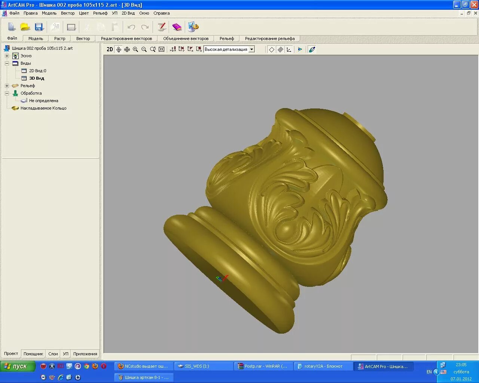Switch to the Модель toolbar tab

(x=36, y=39)
